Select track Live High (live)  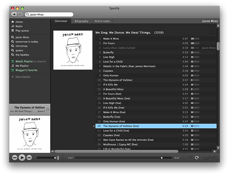point(156,103)
